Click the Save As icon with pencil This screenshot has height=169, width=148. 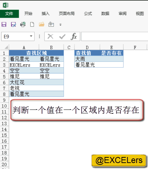(13, 25)
